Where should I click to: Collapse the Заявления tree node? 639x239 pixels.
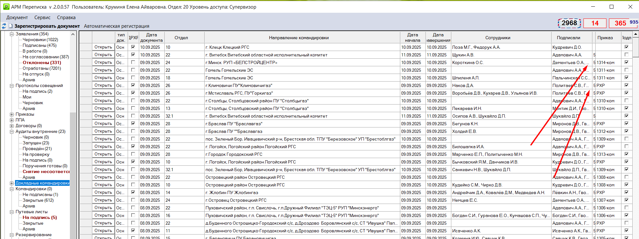pos(12,34)
